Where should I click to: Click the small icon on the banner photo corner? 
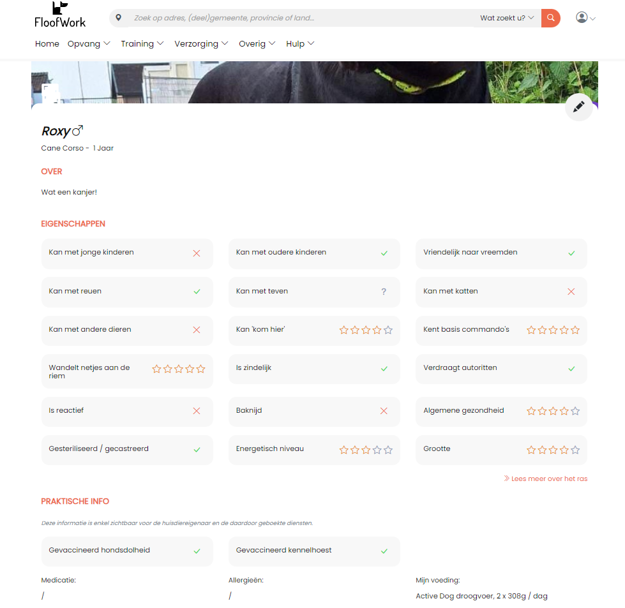tap(50, 94)
